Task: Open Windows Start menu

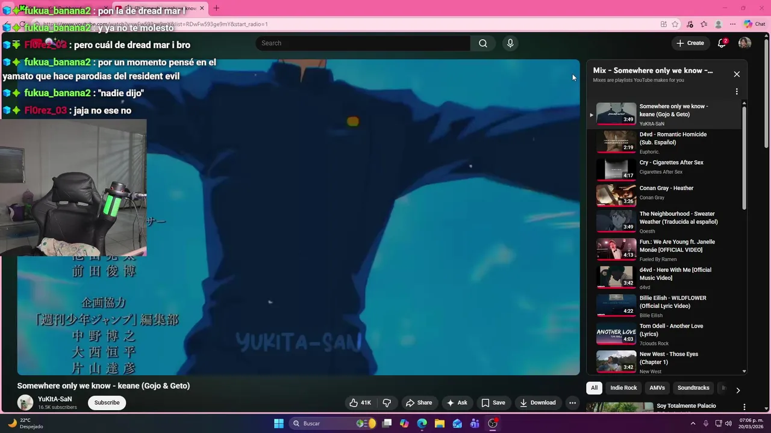Action: pyautogui.click(x=278, y=423)
